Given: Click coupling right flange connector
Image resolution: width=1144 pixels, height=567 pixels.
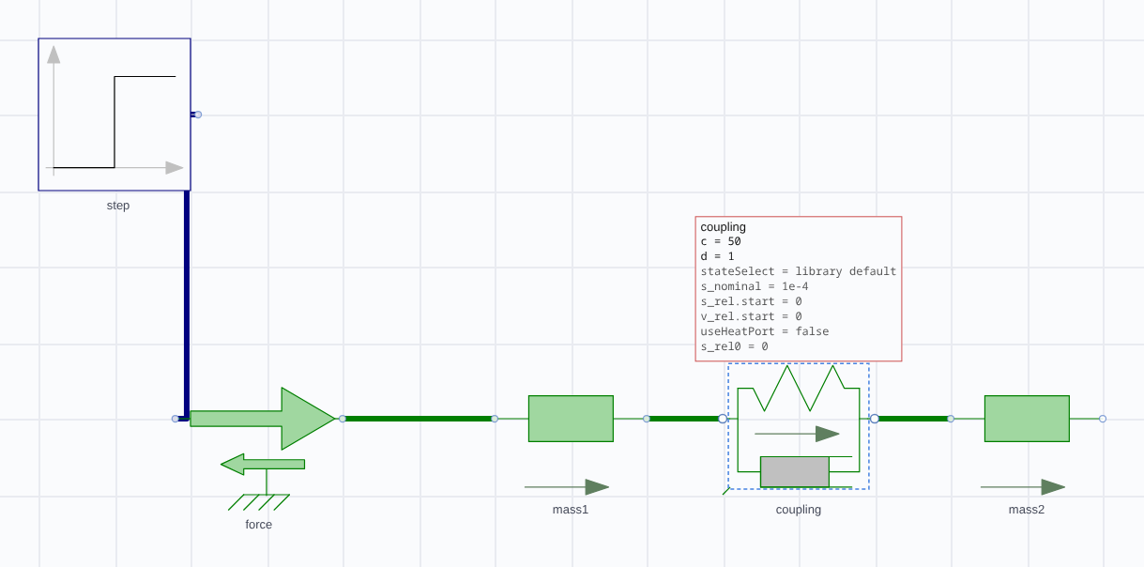Looking at the screenshot, I should [875, 419].
